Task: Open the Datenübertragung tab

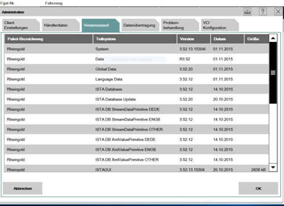Action: click(x=140, y=25)
